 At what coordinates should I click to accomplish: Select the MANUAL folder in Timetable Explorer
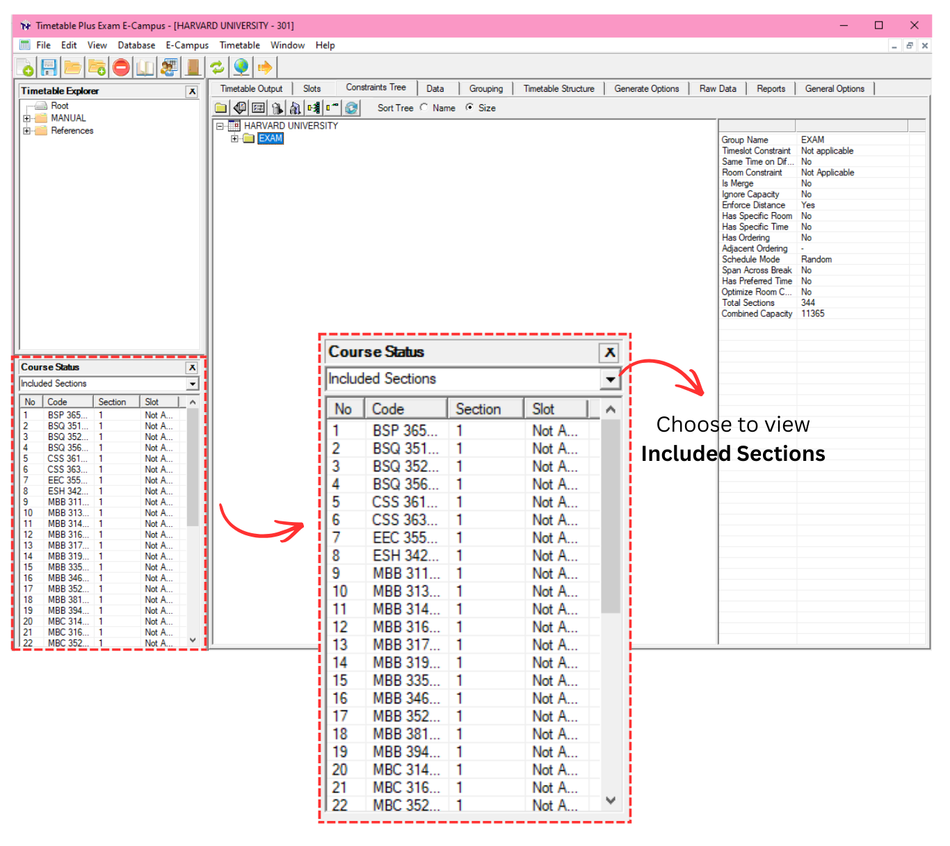coord(68,118)
